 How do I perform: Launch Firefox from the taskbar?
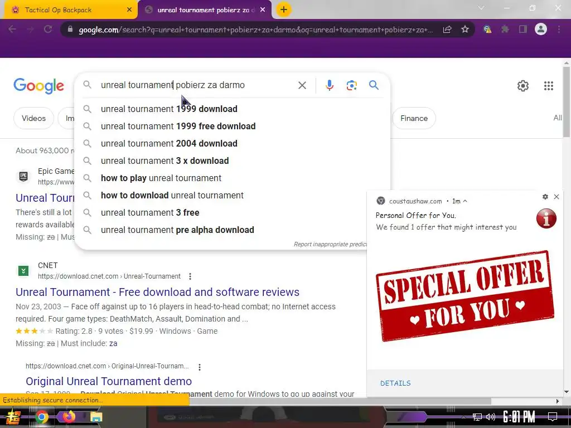pyautogui.click(x=69, y=416)
